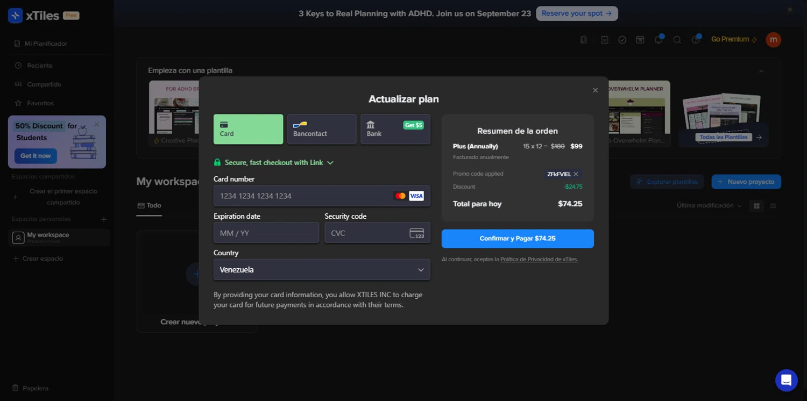Click Todas las Plantillas button
The height and width of the screenshot is (401, 807).
tap(724, 137)
